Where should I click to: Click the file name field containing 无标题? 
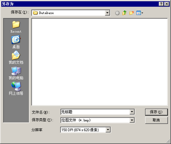(95, 112)
